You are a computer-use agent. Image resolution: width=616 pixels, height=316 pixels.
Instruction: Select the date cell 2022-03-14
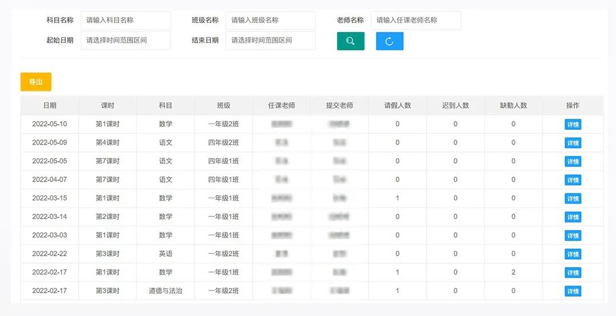(50, 216)
